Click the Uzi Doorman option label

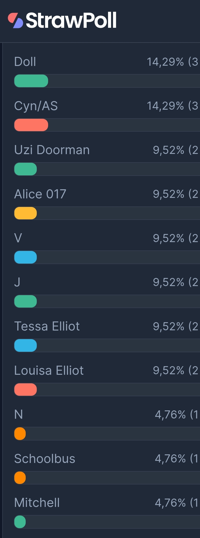[52, 150]
